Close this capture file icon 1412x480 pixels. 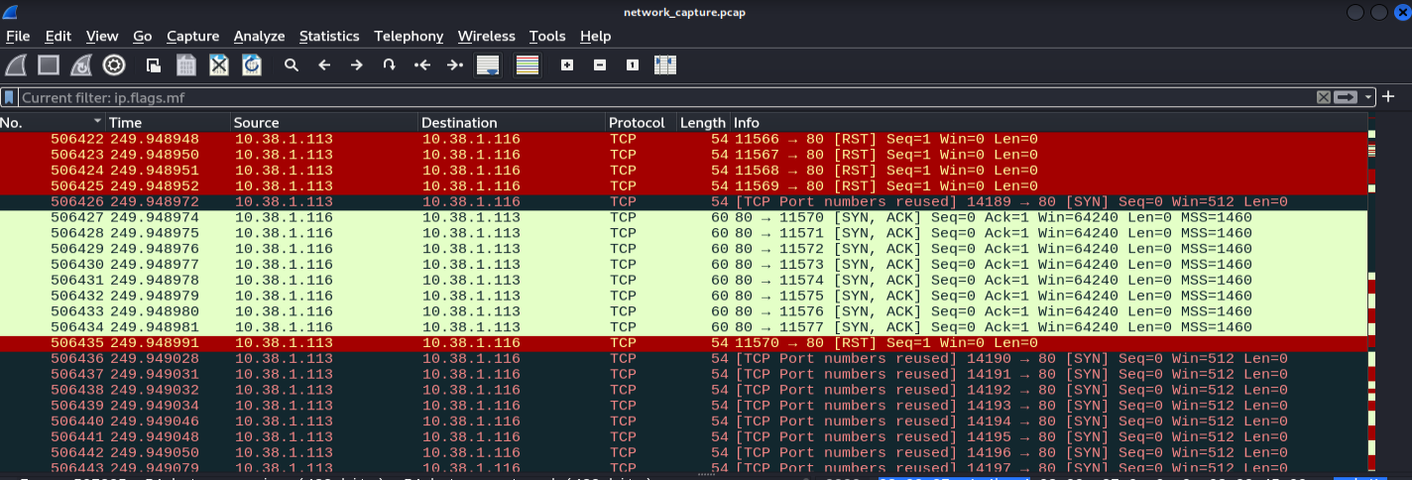219,65
